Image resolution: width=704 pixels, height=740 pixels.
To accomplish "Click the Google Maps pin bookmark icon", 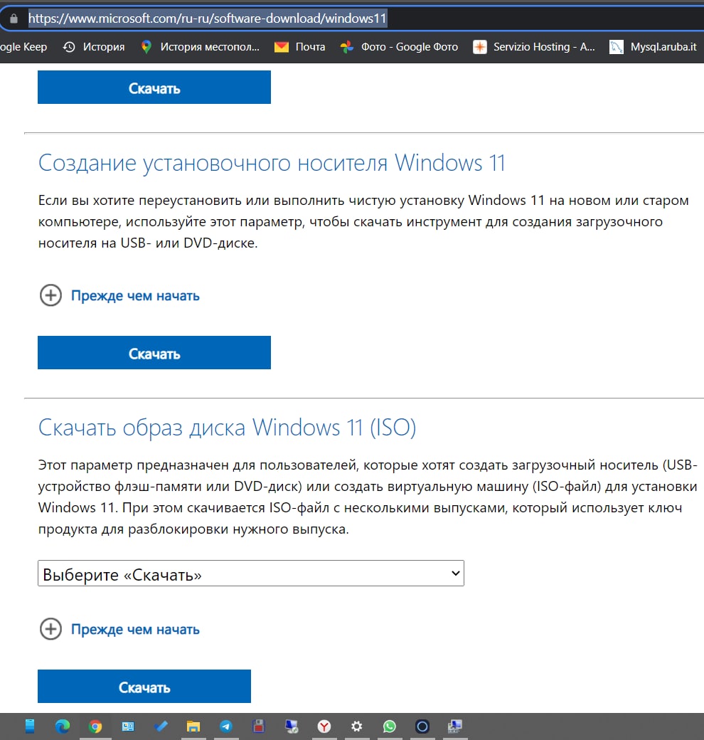I will point(146,47).
